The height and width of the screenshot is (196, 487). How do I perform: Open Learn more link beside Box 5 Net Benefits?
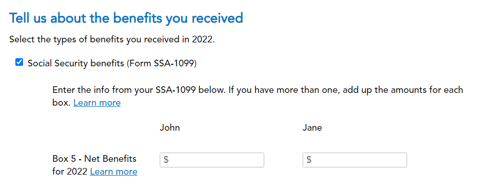114,171
